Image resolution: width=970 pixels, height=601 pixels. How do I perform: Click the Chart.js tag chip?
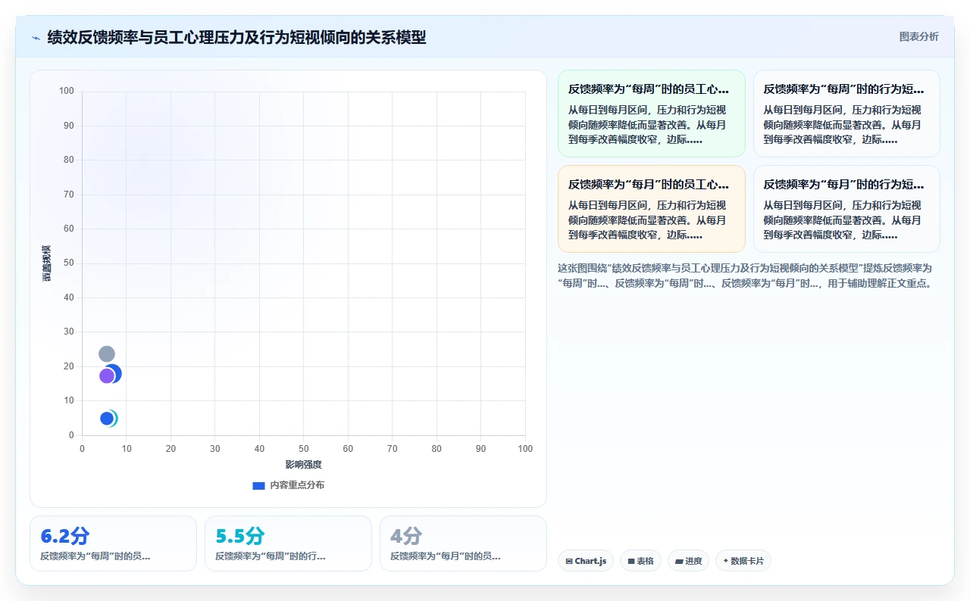[586, 561]
